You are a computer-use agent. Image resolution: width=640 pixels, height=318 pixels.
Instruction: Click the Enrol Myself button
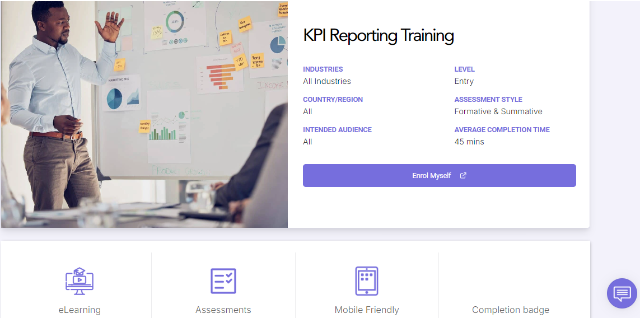439,176
